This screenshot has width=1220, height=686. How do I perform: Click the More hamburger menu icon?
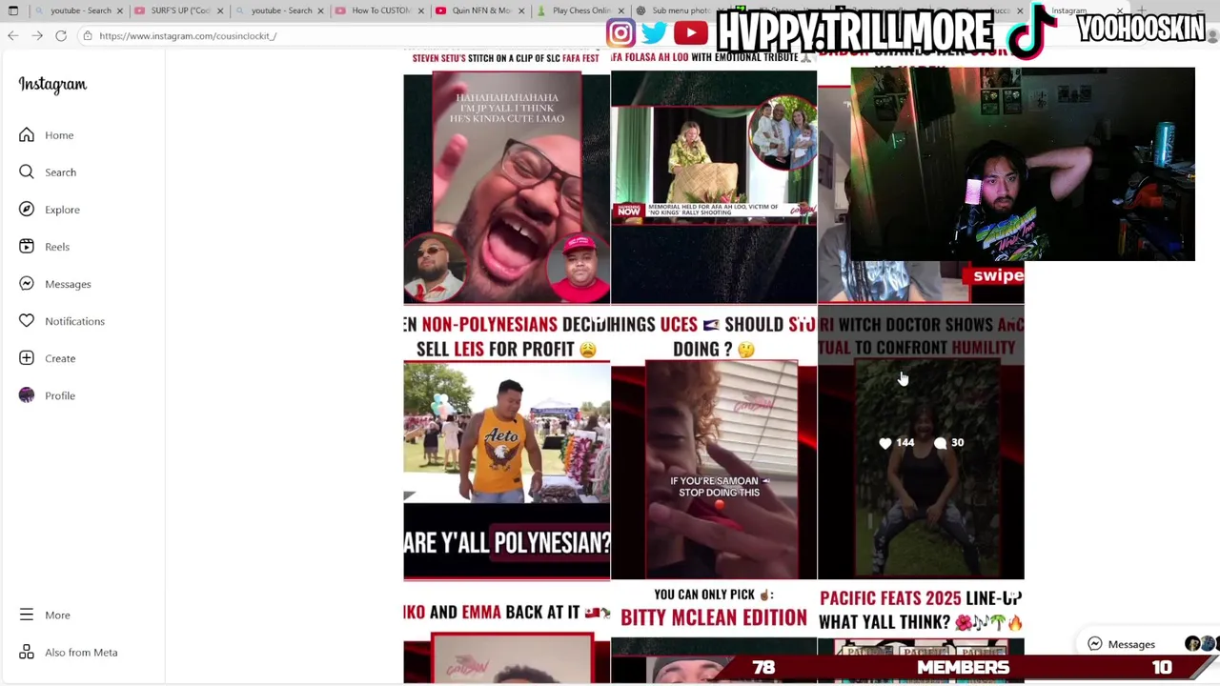(27, 615)
